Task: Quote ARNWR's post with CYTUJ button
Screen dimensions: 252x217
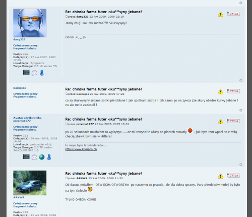Action: 233,175
